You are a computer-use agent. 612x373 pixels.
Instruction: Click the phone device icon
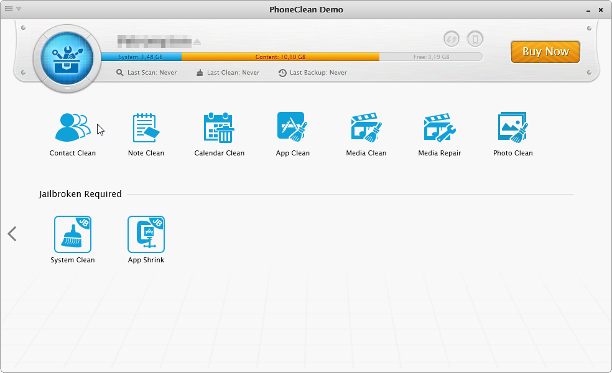point(475,39)
